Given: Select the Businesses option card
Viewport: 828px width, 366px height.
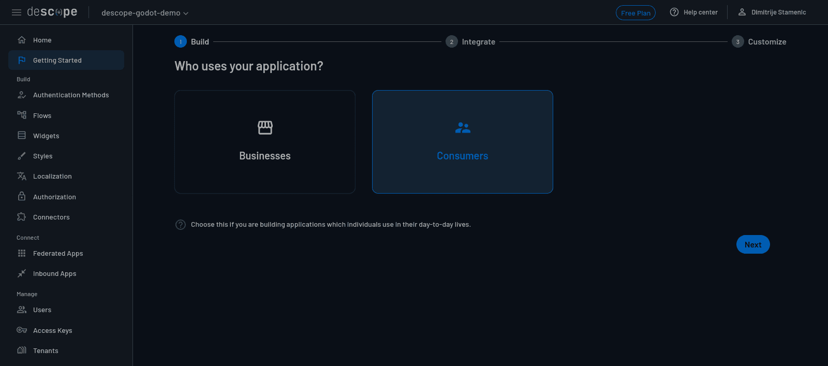Looking at the screenshot, I should point(265,142).
